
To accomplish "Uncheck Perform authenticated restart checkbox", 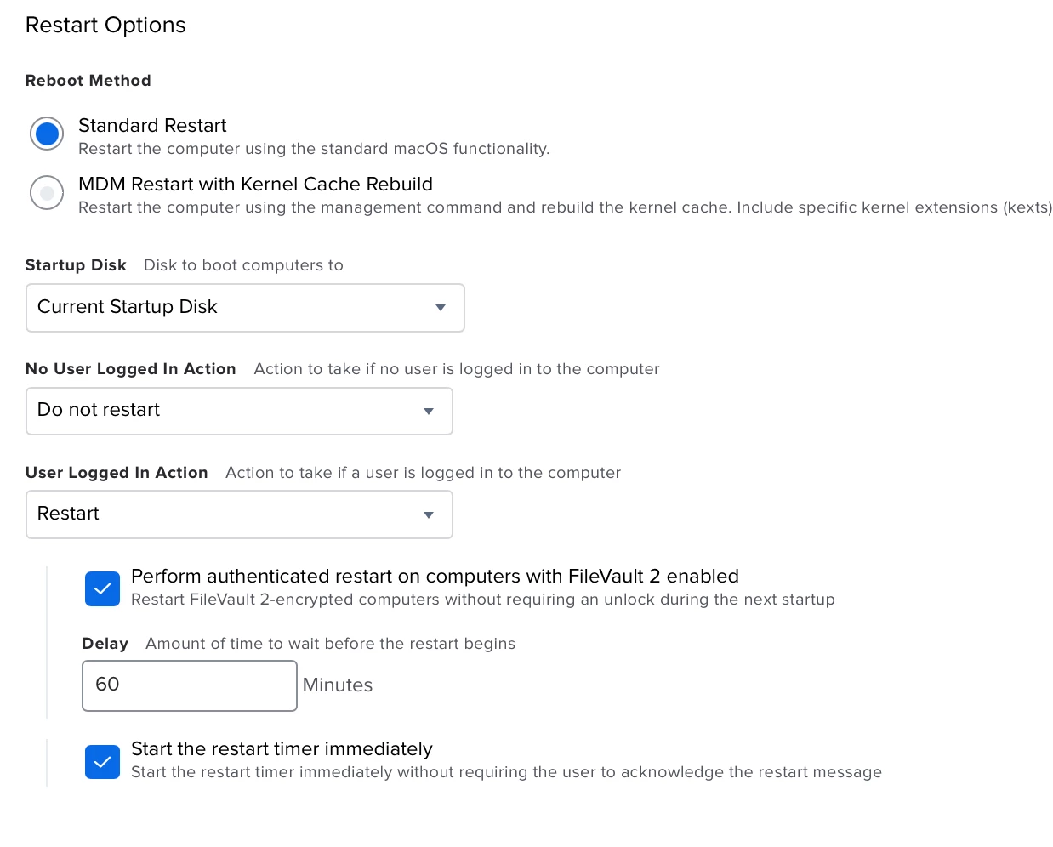I will (102, 588).
